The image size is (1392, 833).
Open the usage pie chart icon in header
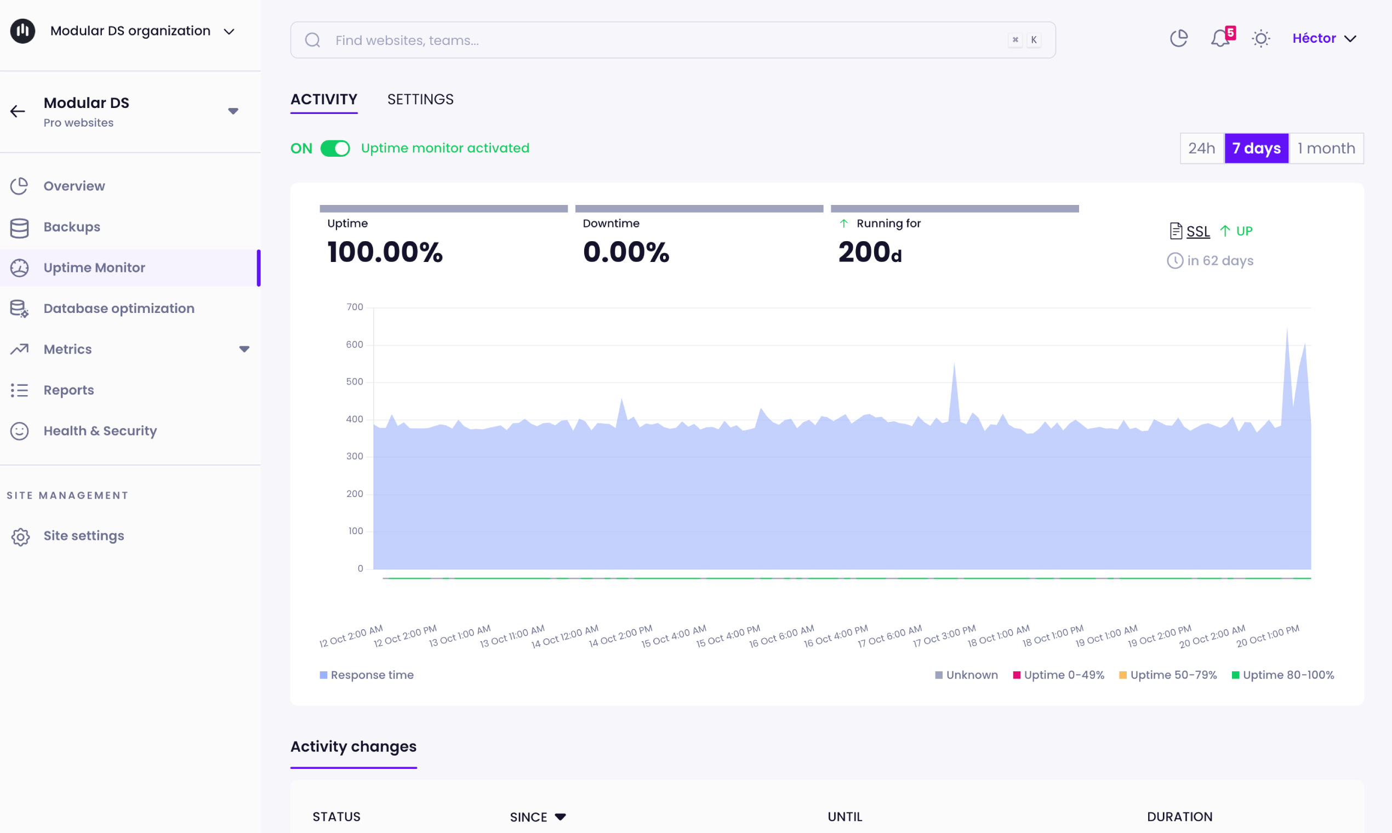[x=1179, y=39]
